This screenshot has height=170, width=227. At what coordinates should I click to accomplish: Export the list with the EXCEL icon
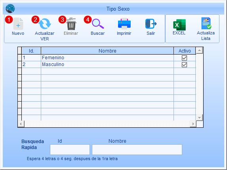179,25
